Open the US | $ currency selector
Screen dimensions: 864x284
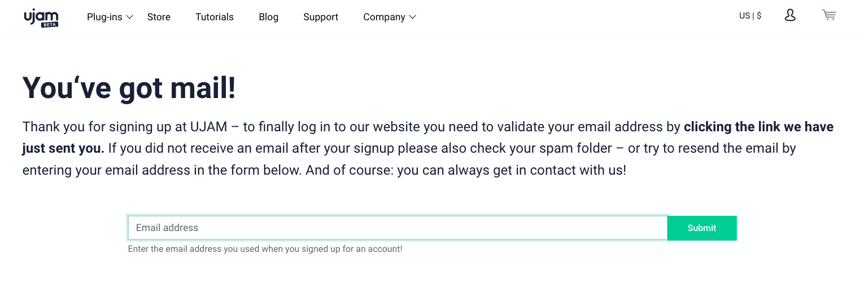pos(750,16)
